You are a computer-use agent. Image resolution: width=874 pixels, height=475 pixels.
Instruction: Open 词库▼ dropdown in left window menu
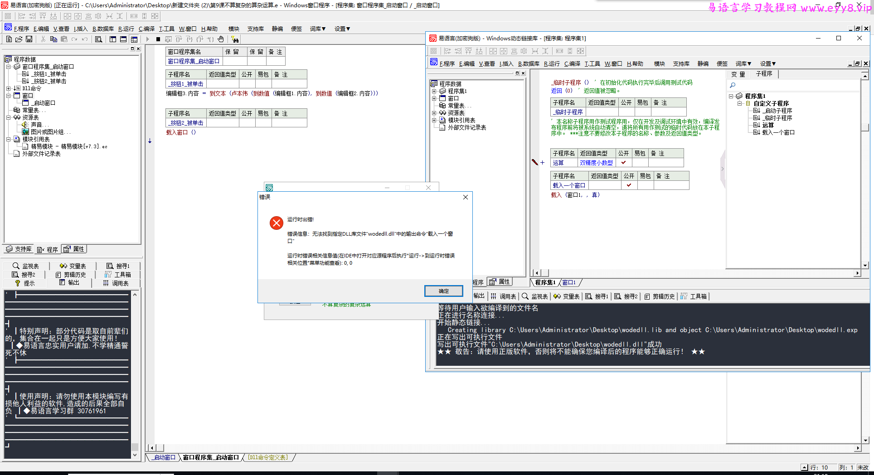click(318, 29)
